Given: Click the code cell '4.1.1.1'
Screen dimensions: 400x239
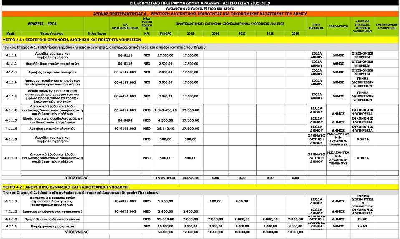Looking at the screenshot, I should tap(11, 55).
